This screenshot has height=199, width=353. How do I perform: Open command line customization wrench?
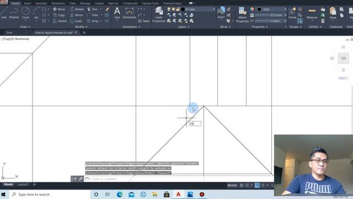click(81, 179)
